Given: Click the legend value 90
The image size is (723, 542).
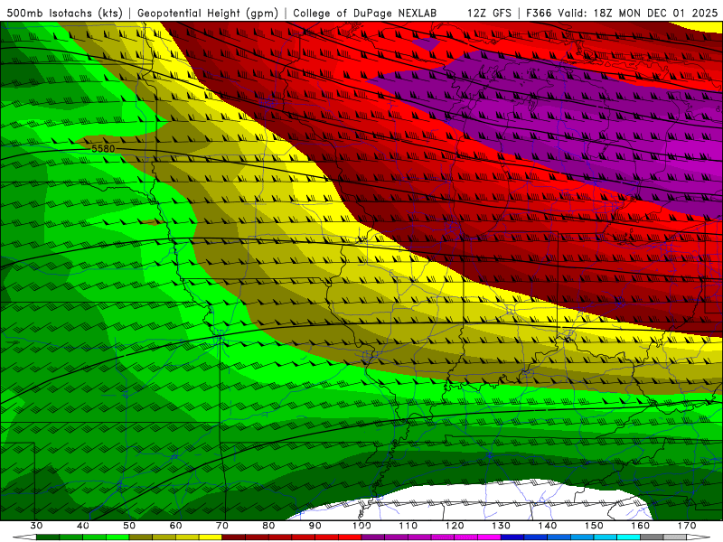Looking at the screenshot, I should [315, 526].
